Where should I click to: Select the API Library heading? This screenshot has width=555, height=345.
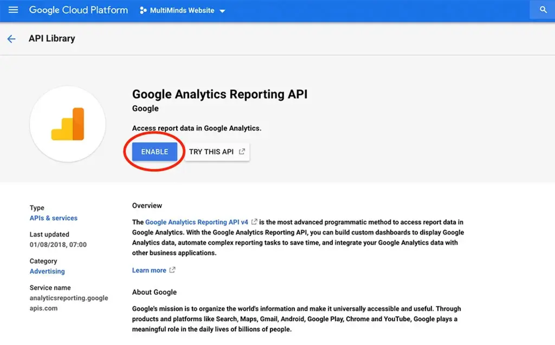click(51, 38)
